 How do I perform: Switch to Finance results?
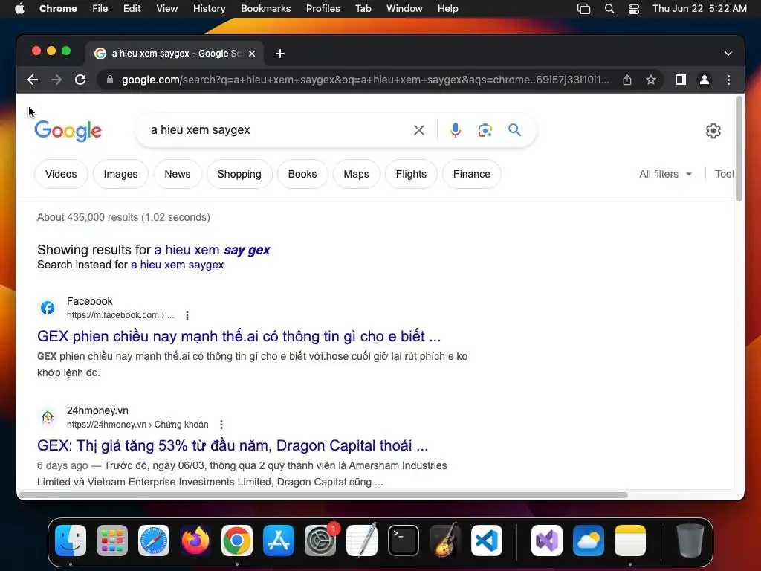pyautogui.click(x=472, y=174)
